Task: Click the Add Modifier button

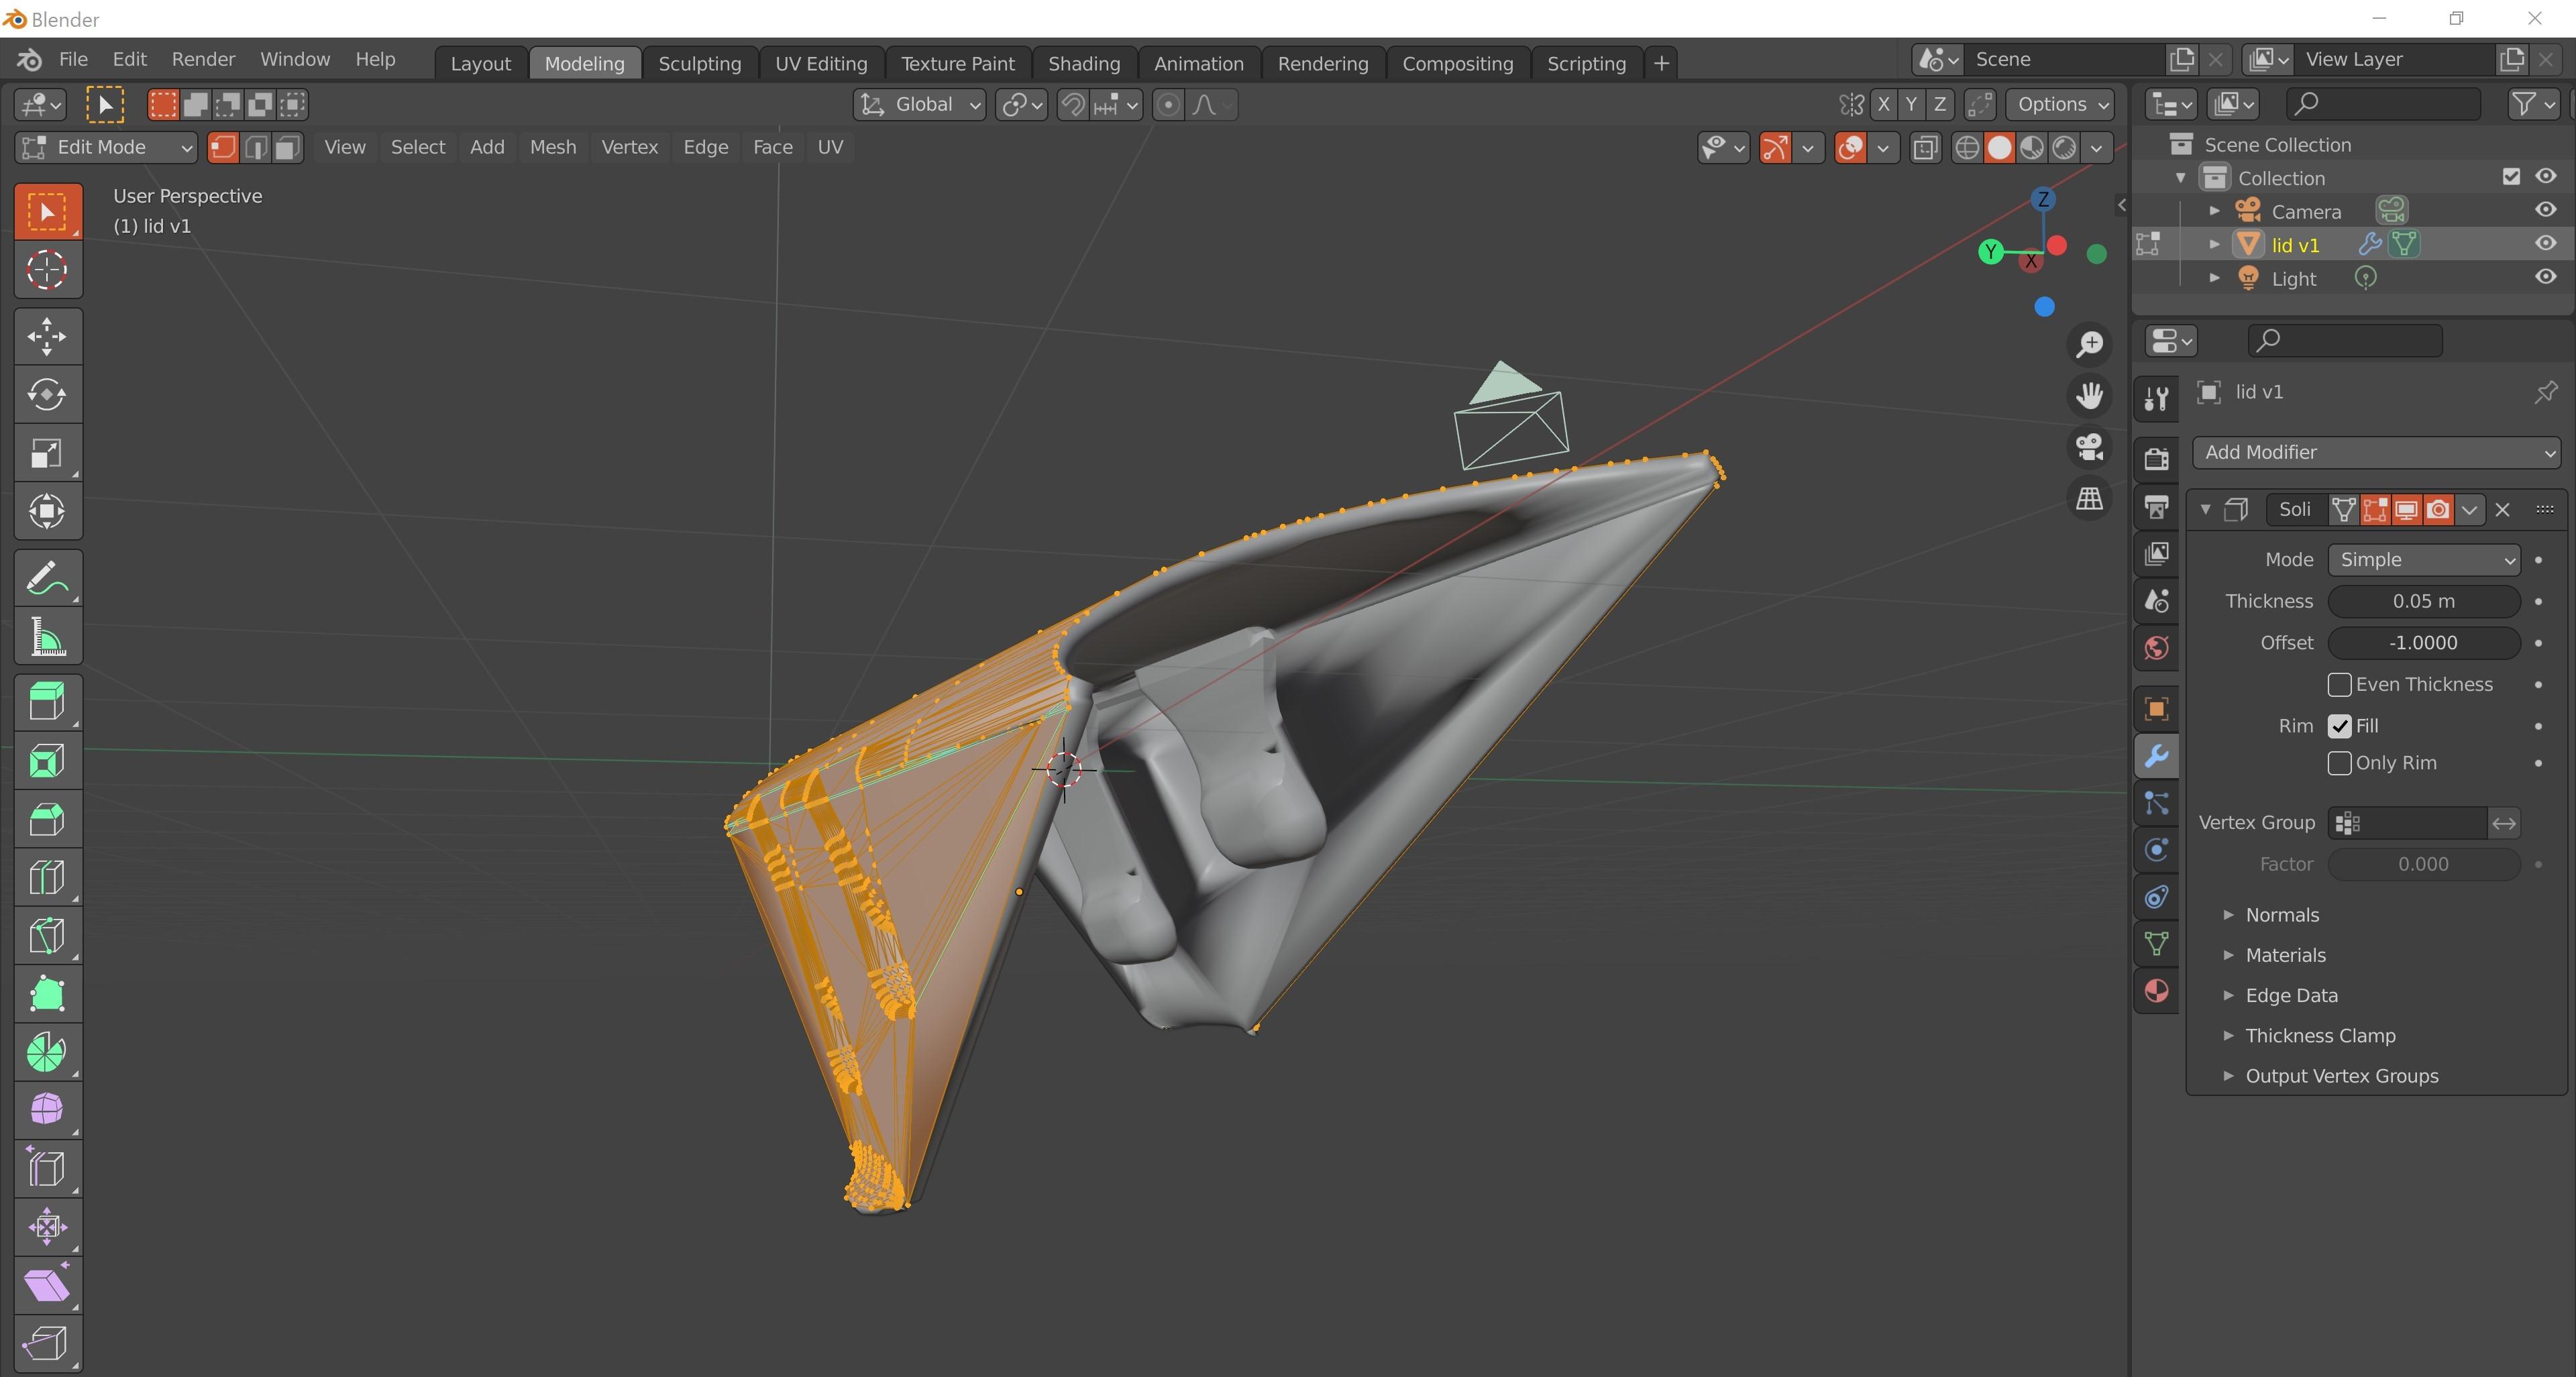Action: click(2376, 453)
